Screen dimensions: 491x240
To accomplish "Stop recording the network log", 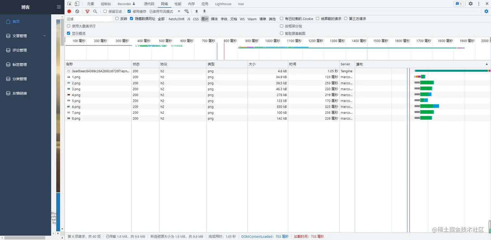I will click(x=69, y=11).
